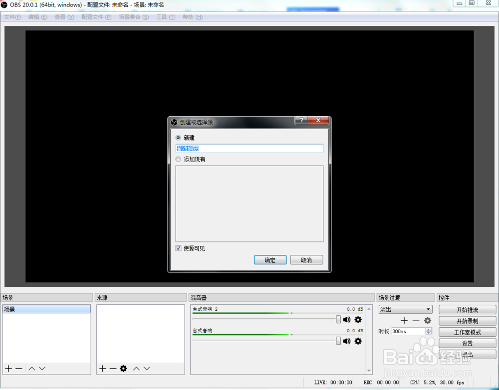Open the 配置文件 menu
The width and height of the screenshot is (499, 390).
(96, 17)
